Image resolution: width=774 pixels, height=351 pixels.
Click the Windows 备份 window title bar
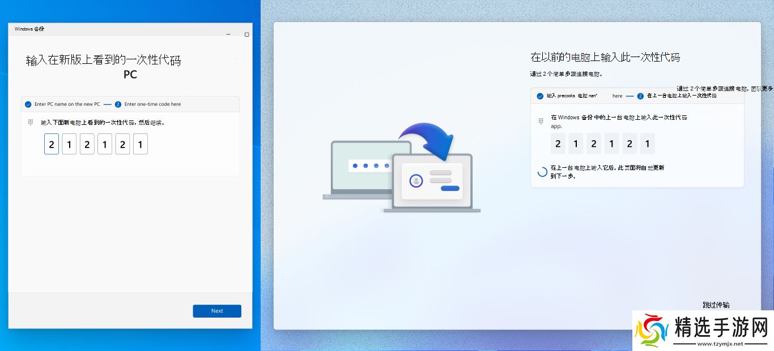coord(113,28)
